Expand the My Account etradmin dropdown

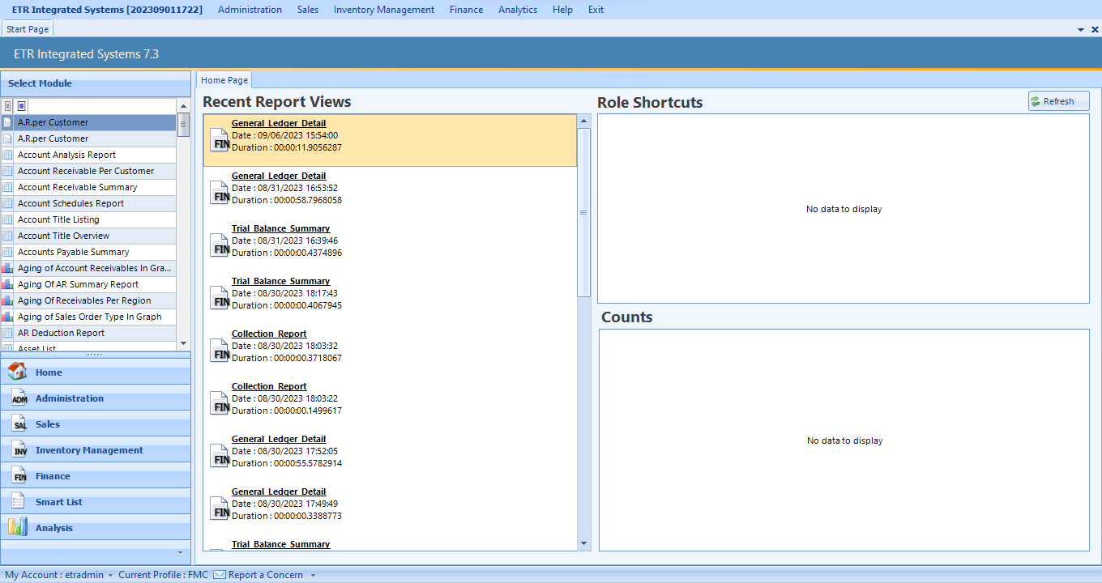coord(110,576)
